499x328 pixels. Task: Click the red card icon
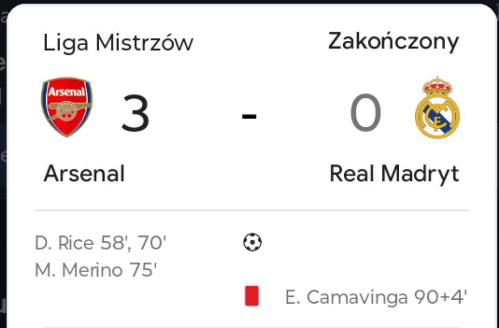coord(252,297)
